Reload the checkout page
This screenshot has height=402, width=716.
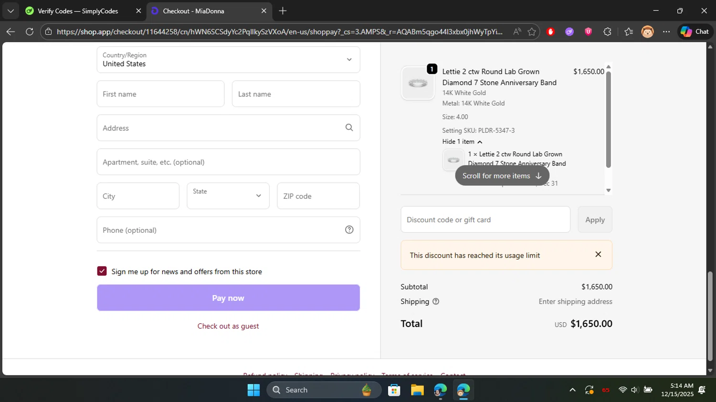30,31
